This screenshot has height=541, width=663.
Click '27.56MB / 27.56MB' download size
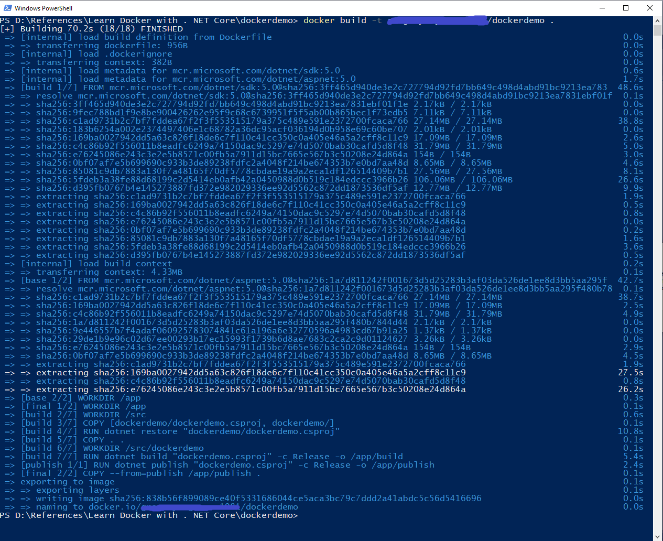[458, 171]
